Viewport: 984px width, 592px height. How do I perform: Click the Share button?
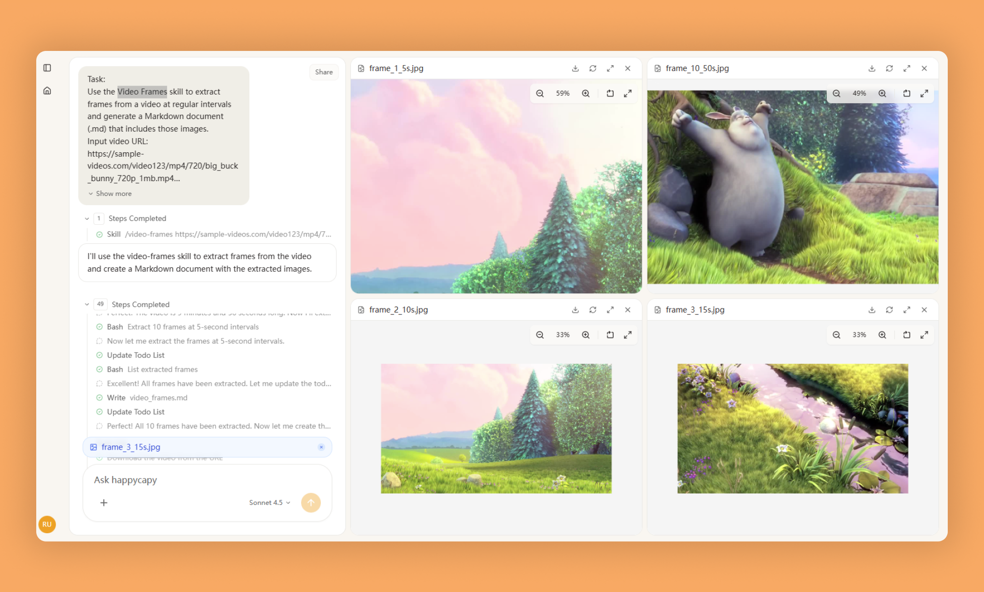point(323,72)
